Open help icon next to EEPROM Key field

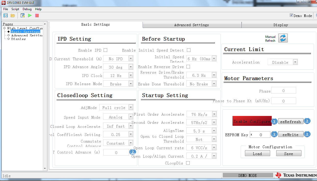274,134
